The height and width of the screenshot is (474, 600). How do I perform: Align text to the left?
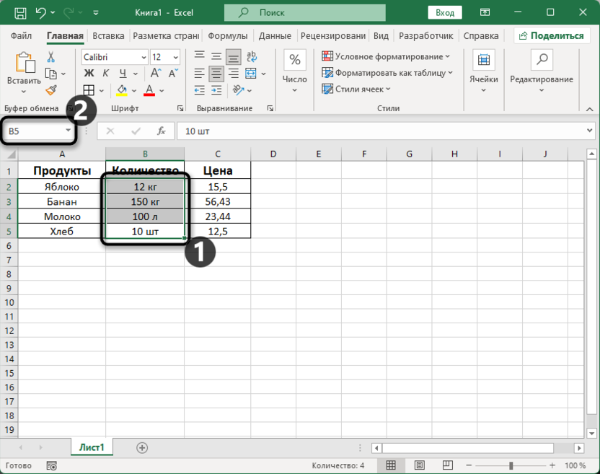click(199, 74)
